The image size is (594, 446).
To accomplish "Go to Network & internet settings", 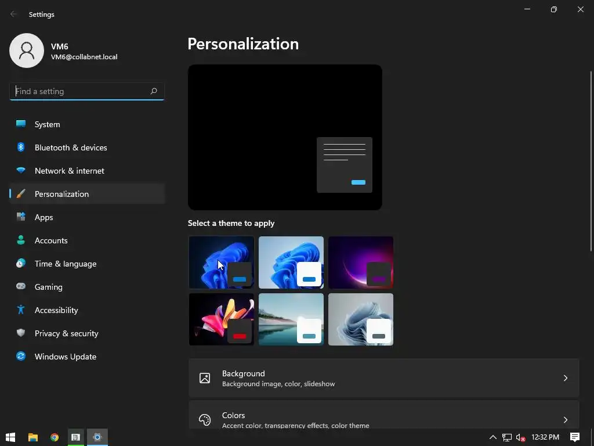I will pos(87,171).
